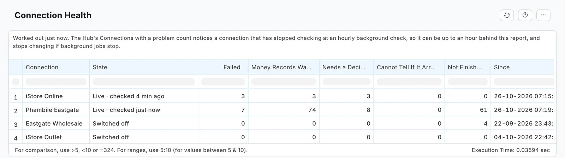This screenshot has height=158, width=565.
Task: Focus the State column filter field
Action: point(144,82)
